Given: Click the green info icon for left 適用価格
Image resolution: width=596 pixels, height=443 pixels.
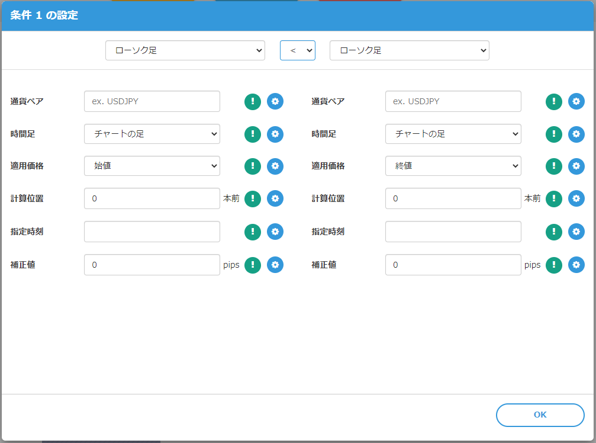Looking at the screenshot, I should [x=253, y=166].
